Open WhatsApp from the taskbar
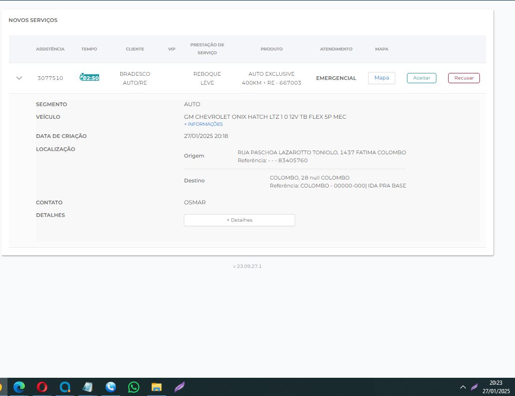This screenshot has width=515, height=396. tap(134, 387)
